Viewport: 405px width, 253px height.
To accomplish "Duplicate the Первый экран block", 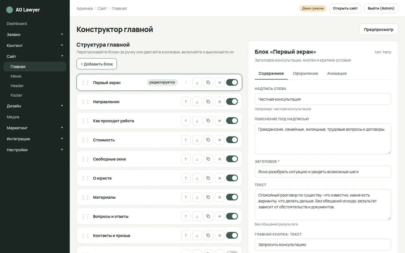I will pos(208,83).
